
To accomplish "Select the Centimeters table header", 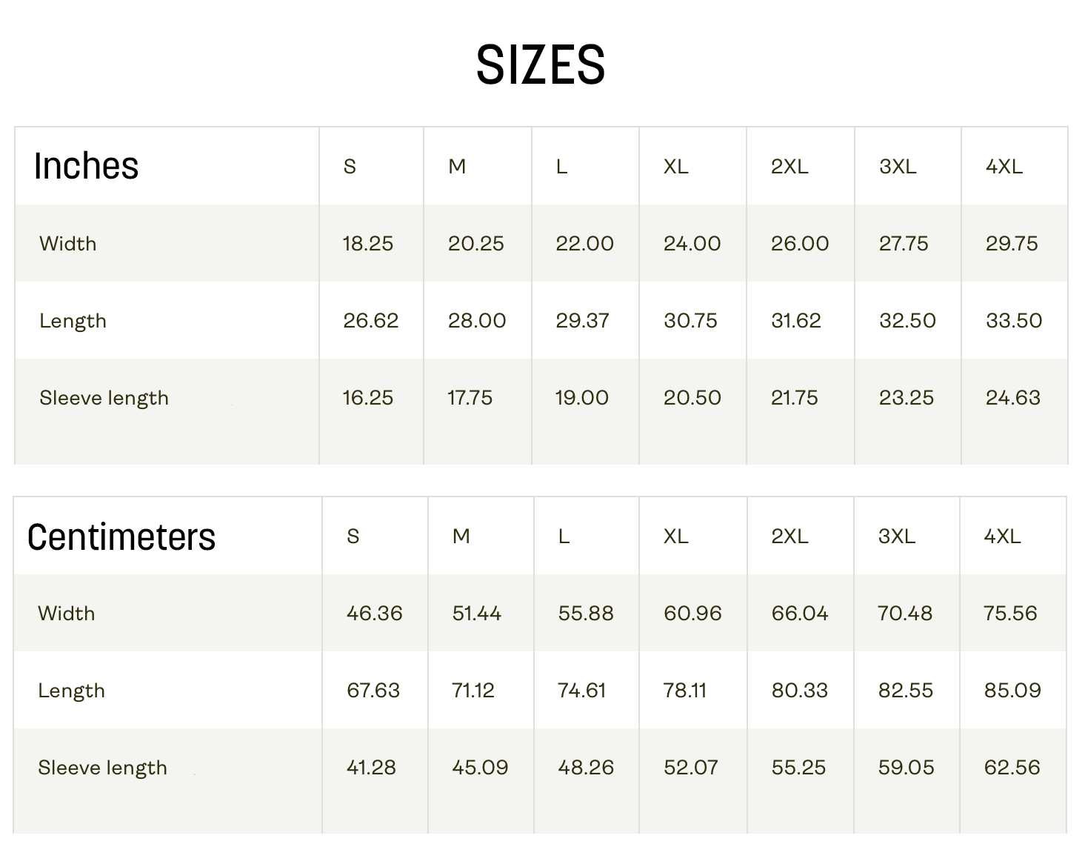I will click(121, 537).
